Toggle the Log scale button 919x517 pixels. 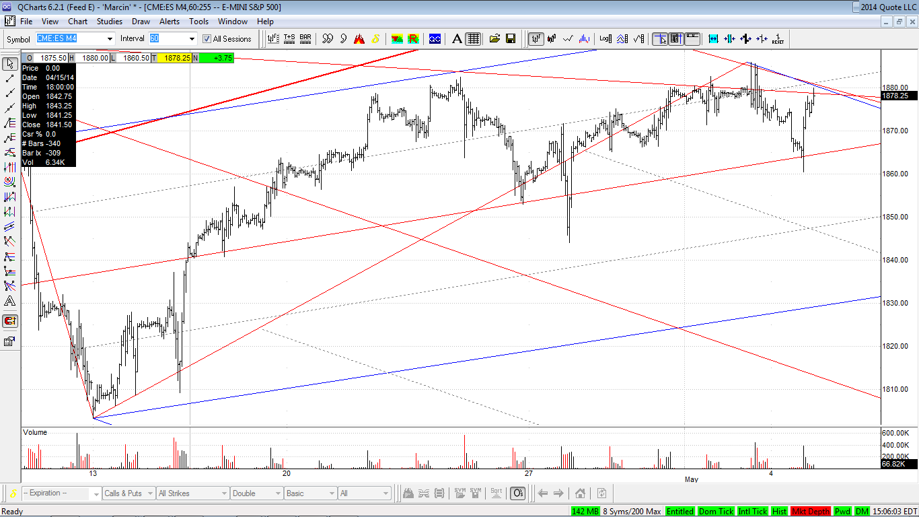pos(605,39)
